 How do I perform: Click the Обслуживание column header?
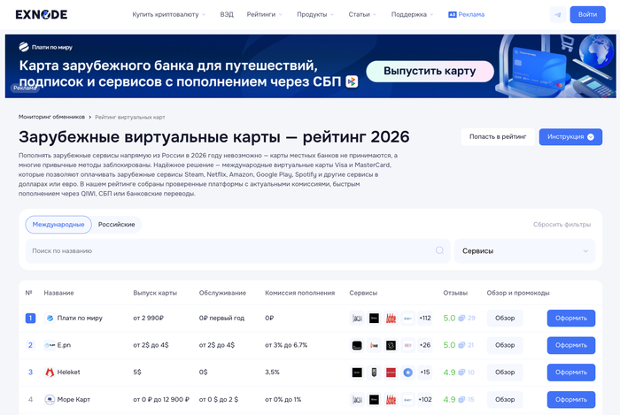click(x=222, y=293)
